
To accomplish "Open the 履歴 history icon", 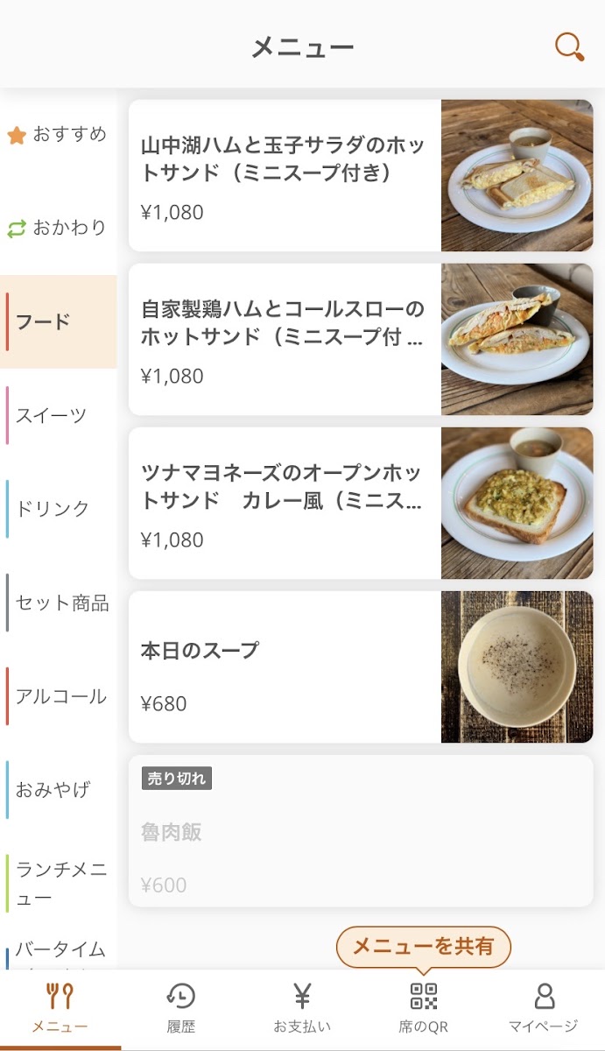I will (181, 997).
